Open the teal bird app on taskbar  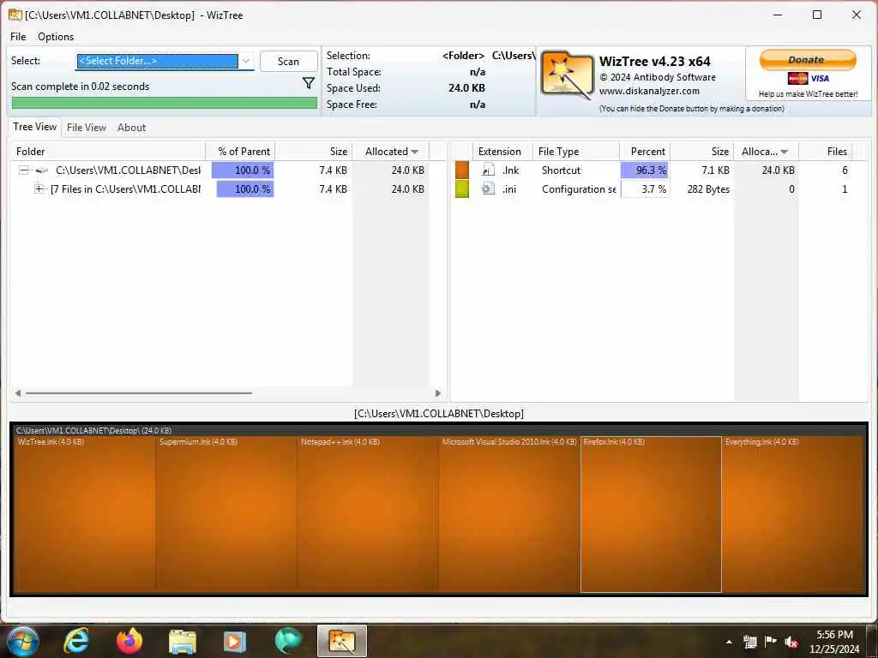(288, 641)
